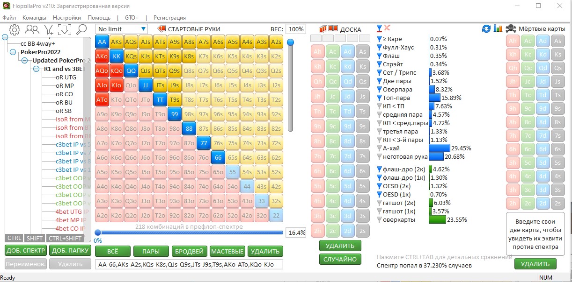Select the 22 hand cell
Viewport: 572px width, 282px height.
pyautogui.click(x=276, y=215)
